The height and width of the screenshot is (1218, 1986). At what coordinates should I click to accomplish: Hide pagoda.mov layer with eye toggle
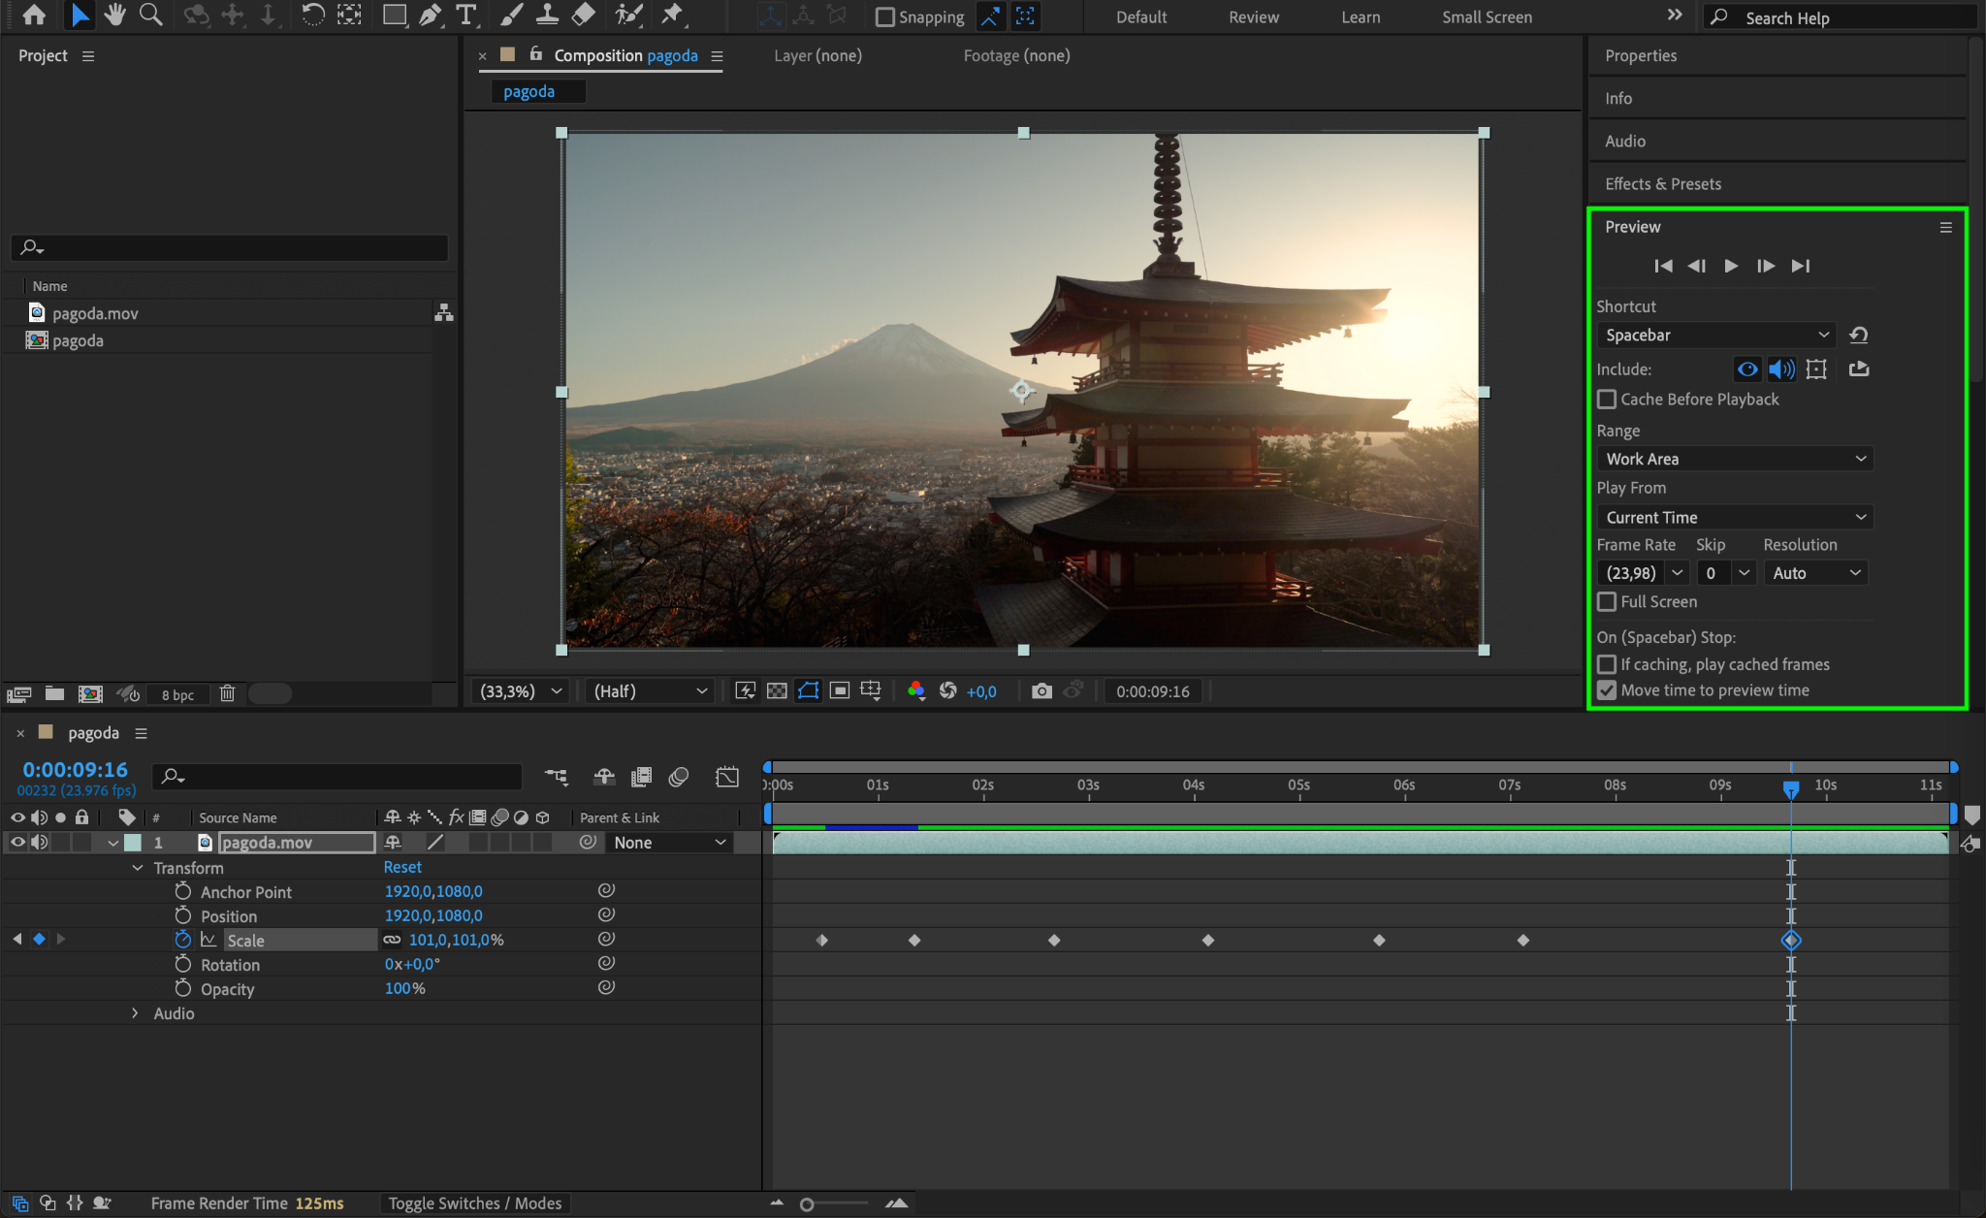[17, 842]
